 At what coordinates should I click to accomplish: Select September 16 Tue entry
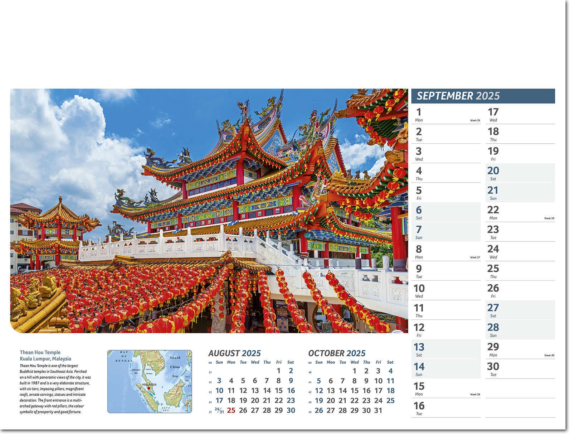[x=446, y=408]
